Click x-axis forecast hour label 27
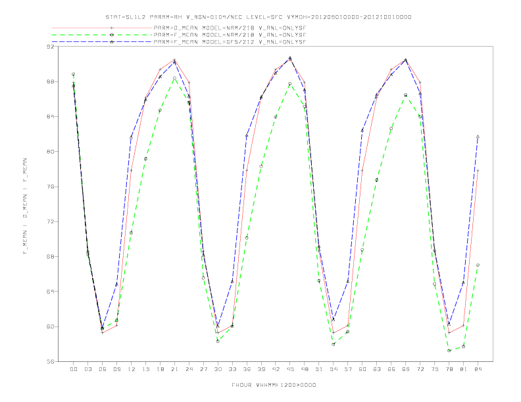The height and width of the screenshot is (402, 521). click(x=204, y=369)
